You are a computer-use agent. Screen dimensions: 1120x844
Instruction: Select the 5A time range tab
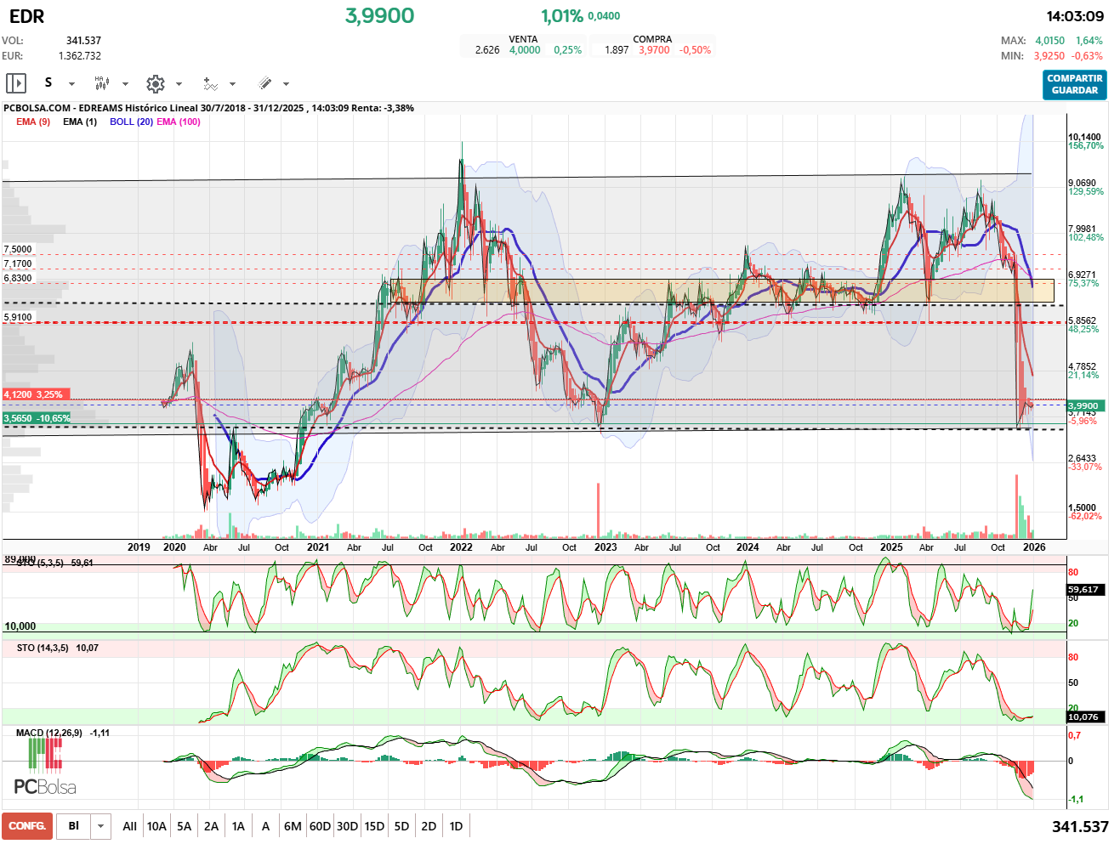pyautogui.click(x=184, y=826)
